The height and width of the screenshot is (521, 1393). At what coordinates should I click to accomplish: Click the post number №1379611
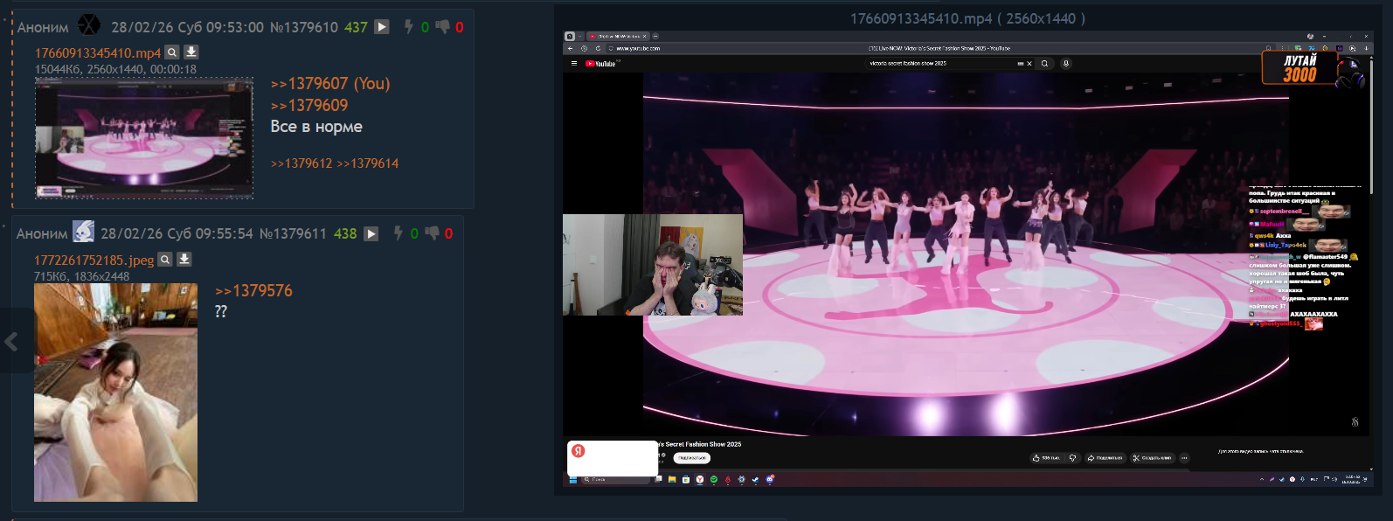click(293, 233)
